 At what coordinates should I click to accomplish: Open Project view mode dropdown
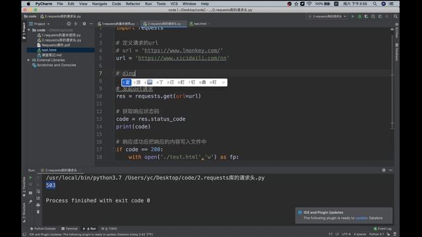(x=40, y=24)
